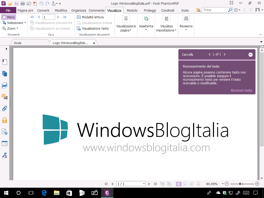The width and height of the screenshot is (264, 198).
Task: Click Cancella in the notification panel
Action: tap(187, 55)
